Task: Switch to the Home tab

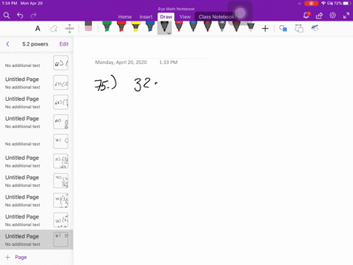Action: [x=125, y=17]
